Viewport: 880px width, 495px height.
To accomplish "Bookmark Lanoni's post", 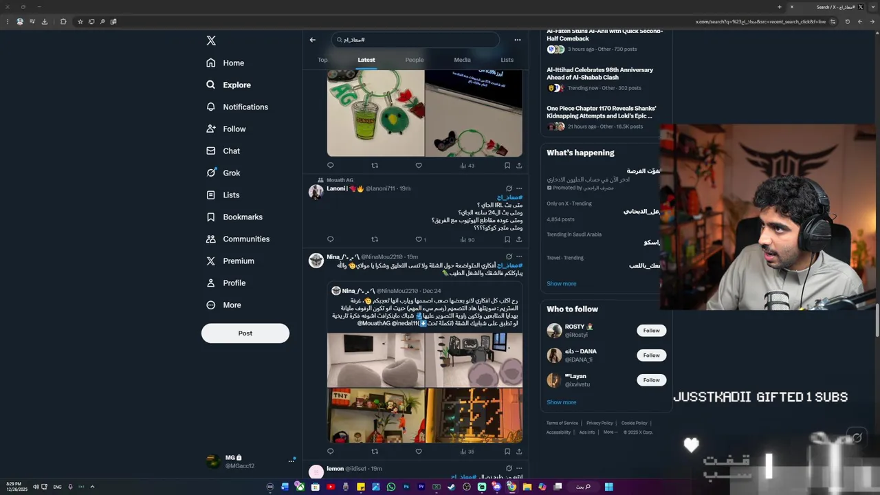I will click(507, 239).
